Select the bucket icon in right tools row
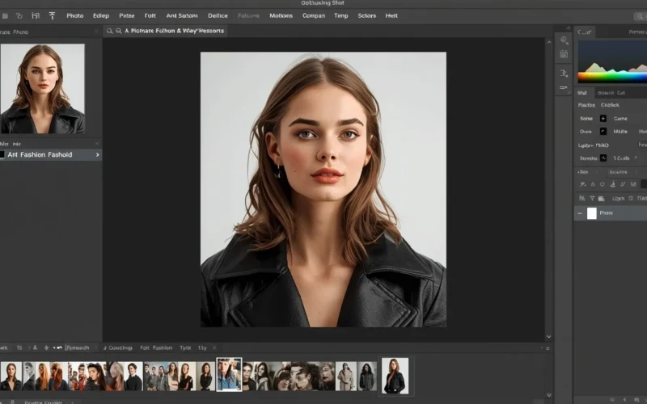 (593, 184)
